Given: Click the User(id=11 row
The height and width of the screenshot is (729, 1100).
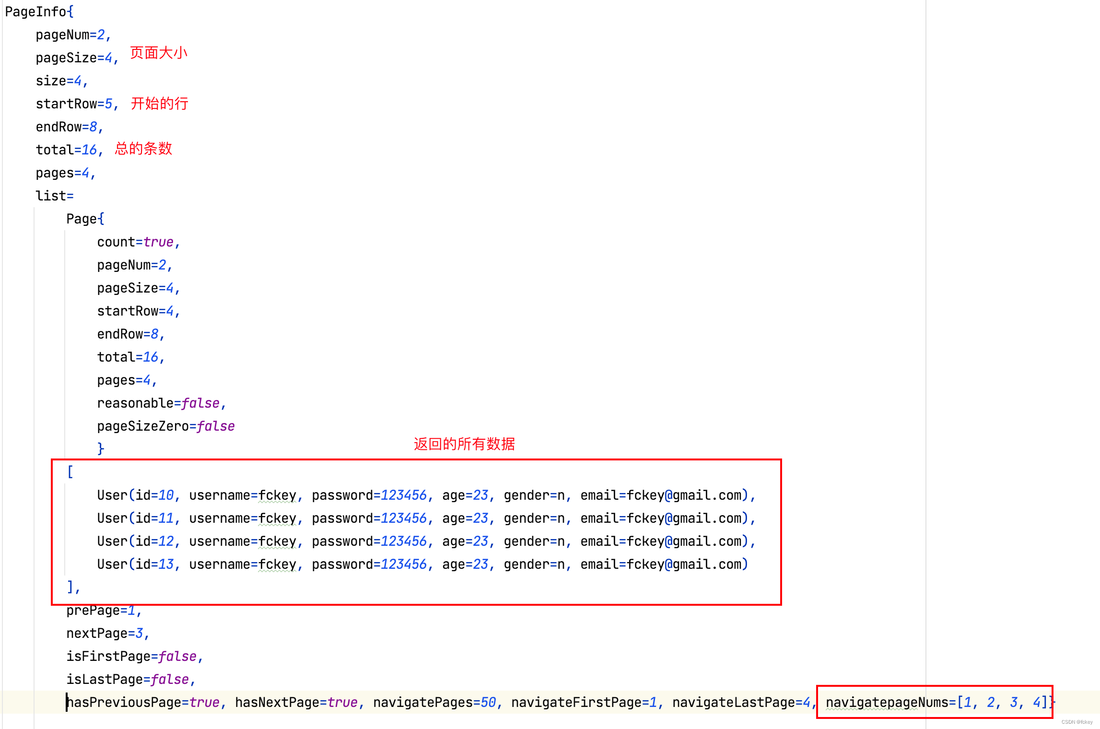Looking at the screenshot, I should pyautogui.click(x=427, y=518).
